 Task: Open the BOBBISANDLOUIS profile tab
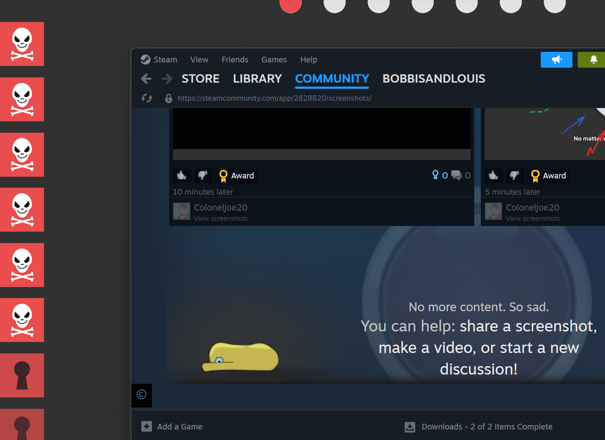pyautogui.click(x=434, y=79)
